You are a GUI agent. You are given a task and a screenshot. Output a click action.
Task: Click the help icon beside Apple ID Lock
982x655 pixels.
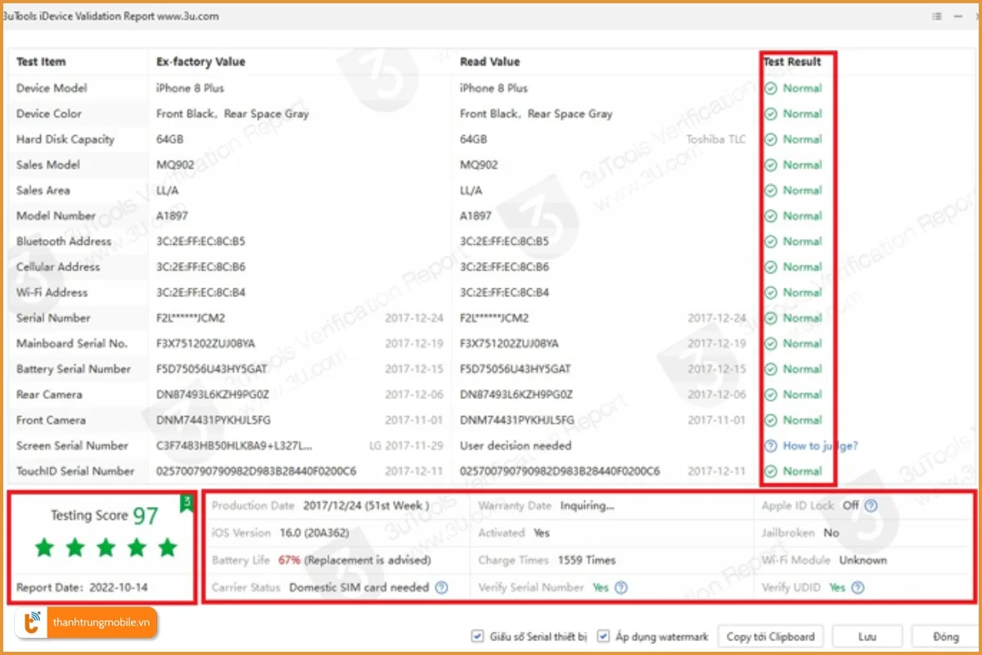click(x=871, y=506)
